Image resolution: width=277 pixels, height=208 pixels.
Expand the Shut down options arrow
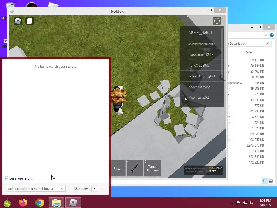coord(95,189)
